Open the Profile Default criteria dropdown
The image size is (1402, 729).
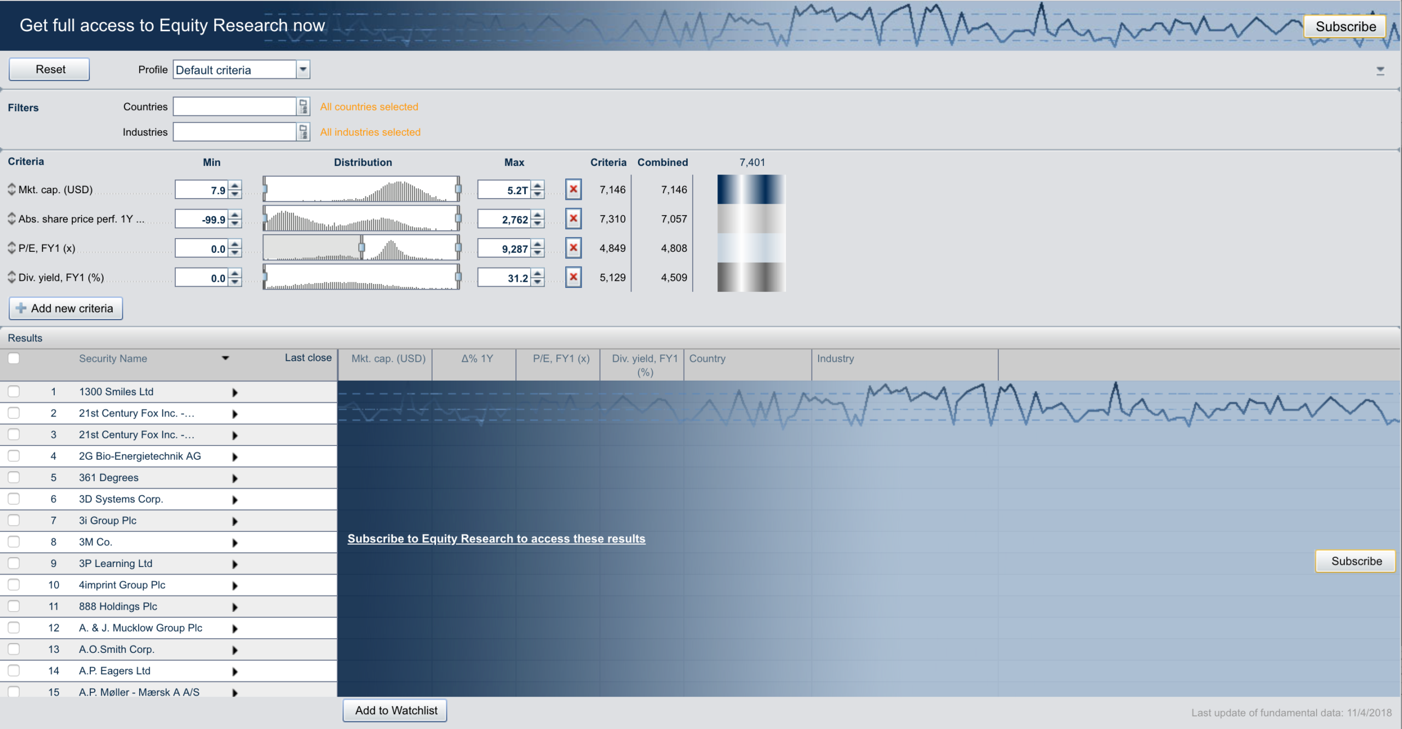(303, 70)
